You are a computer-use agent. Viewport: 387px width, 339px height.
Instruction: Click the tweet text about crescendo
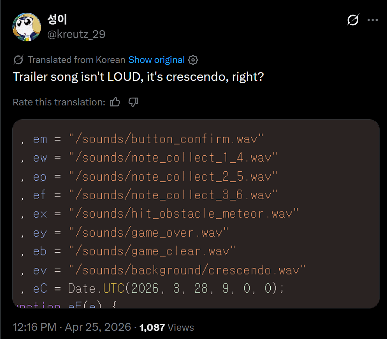pos(138,77)
